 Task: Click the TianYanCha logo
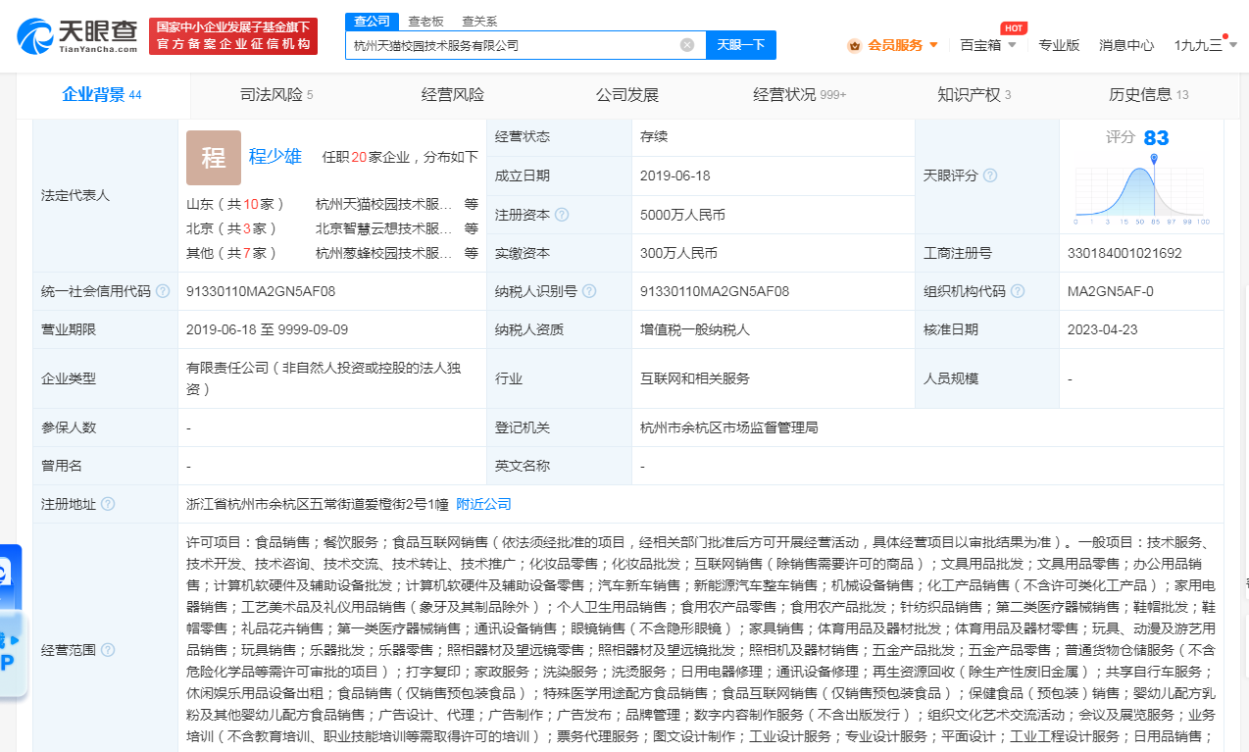[x=77, y=36]
